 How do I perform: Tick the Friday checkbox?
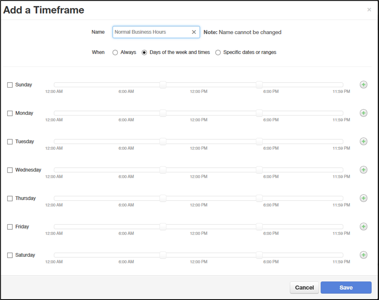pos(10,227)
